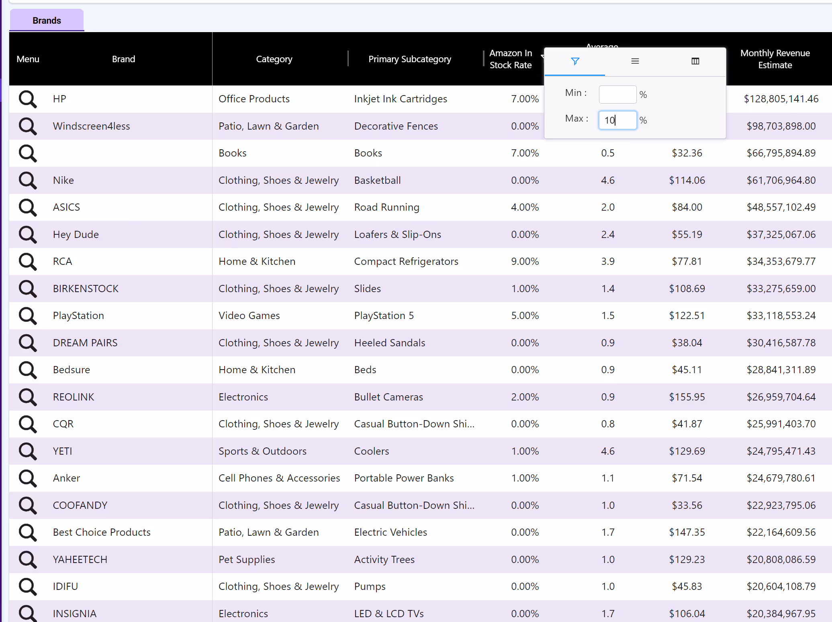The image size is (832, 622).
Task: Select the Windscreen4less brand cell
Action: (x=92, y=126)
